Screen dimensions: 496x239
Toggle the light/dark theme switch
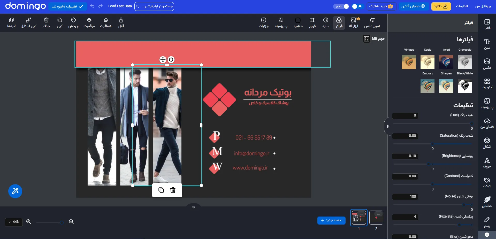[357, 6]
